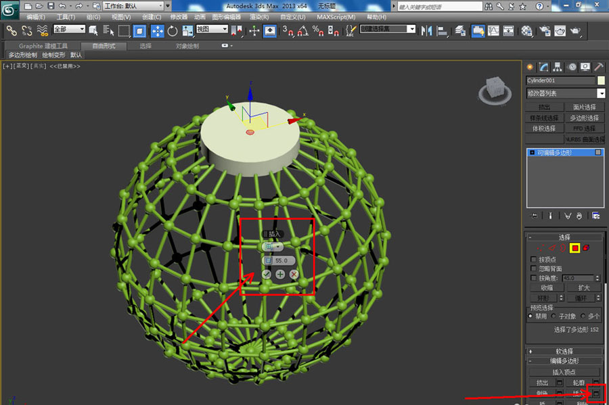Toggle the 3D Snaps icon
The height and width of the screenshot is (405, 609).
click(288, 30)
